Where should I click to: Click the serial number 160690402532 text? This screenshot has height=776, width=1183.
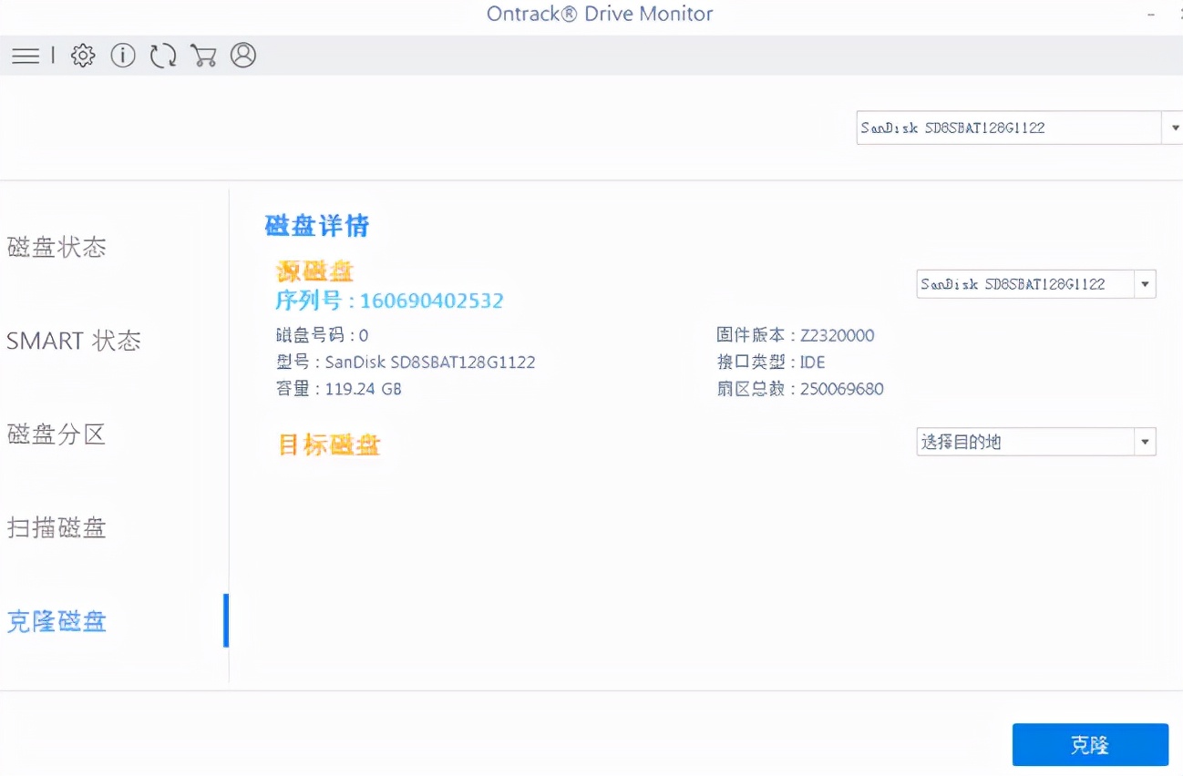click(389, 301)
